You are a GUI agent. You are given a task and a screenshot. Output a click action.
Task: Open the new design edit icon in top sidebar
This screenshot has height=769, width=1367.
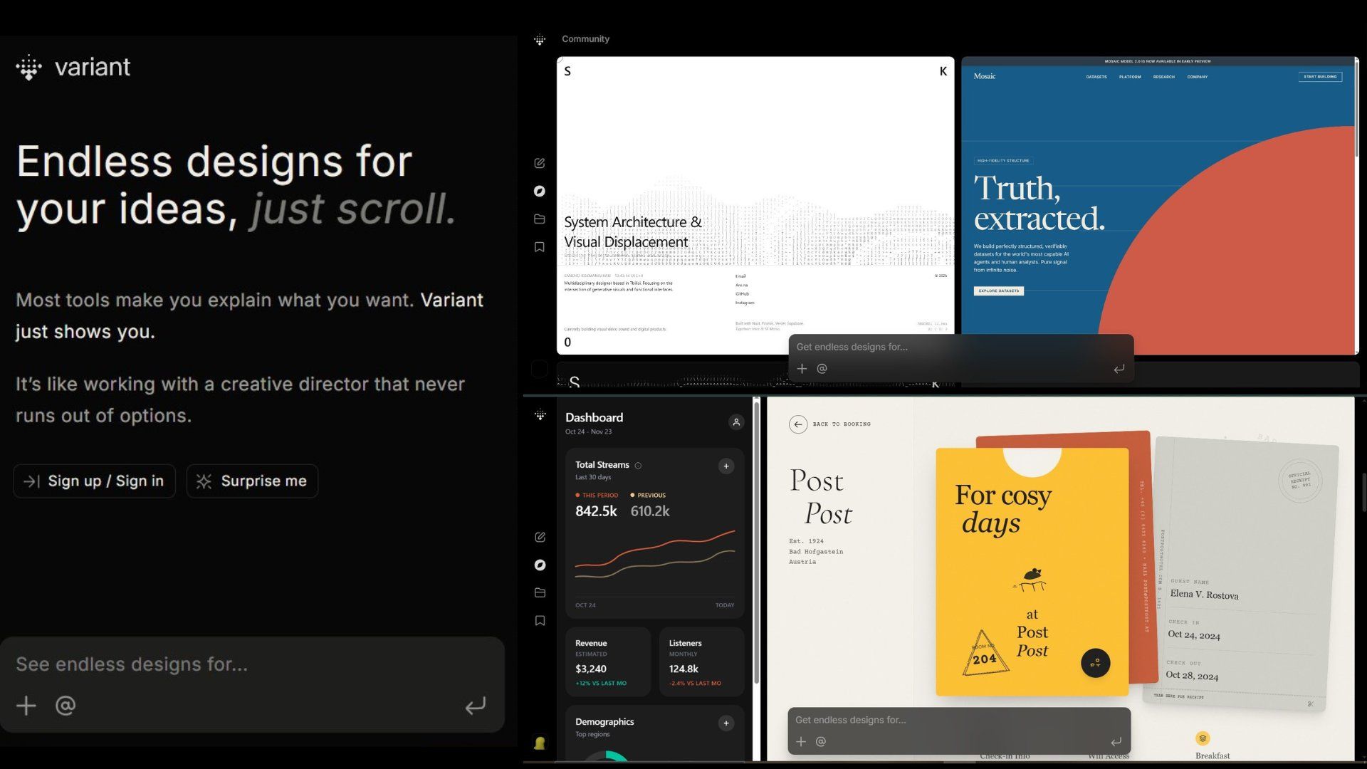tap(540, 163)
